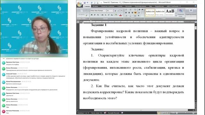Open the multilevel list menu
The image size is (205, 115).
[135, 10]
